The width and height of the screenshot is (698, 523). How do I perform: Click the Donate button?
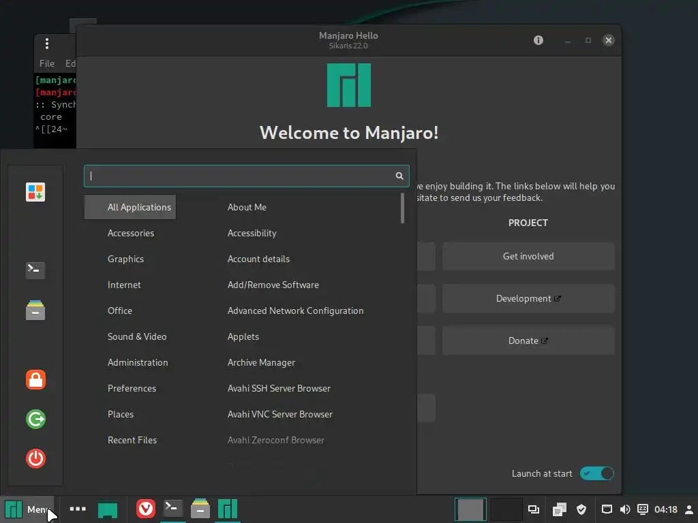tap(528, 340)
